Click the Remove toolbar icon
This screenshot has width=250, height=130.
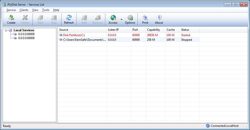tap(97, 19)
